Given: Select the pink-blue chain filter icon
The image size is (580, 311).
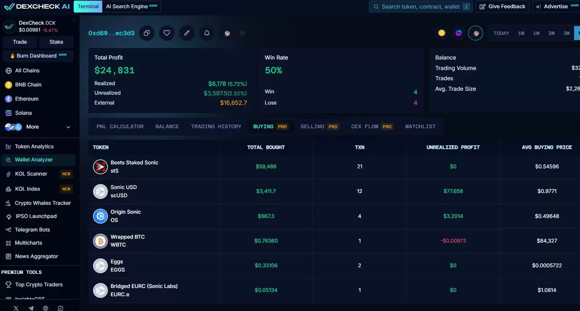Looking at the screenshot, I should point(459,33).
